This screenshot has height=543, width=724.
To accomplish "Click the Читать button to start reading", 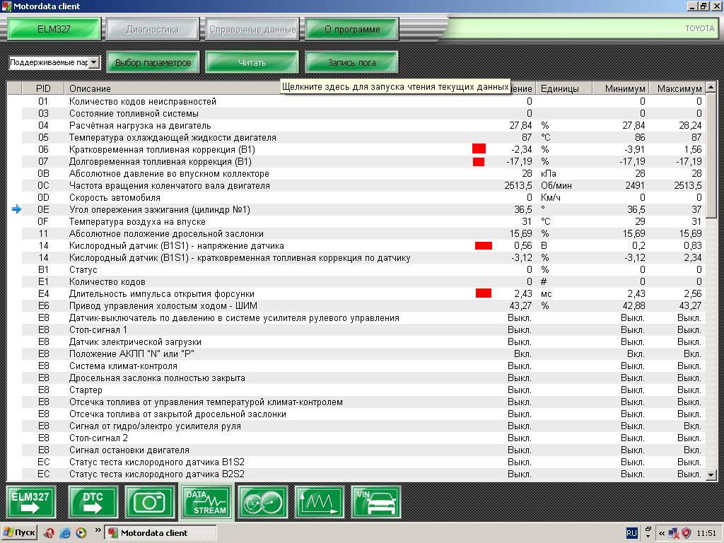I will (252, 62).
